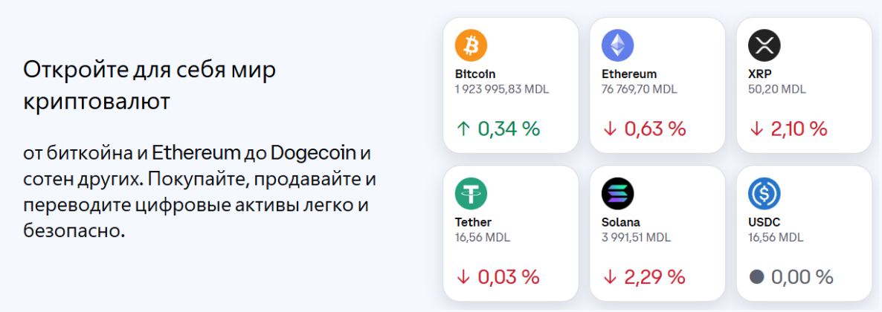
Task: Click the red down arrow on XRP card
Action: [x=756, y=129]
